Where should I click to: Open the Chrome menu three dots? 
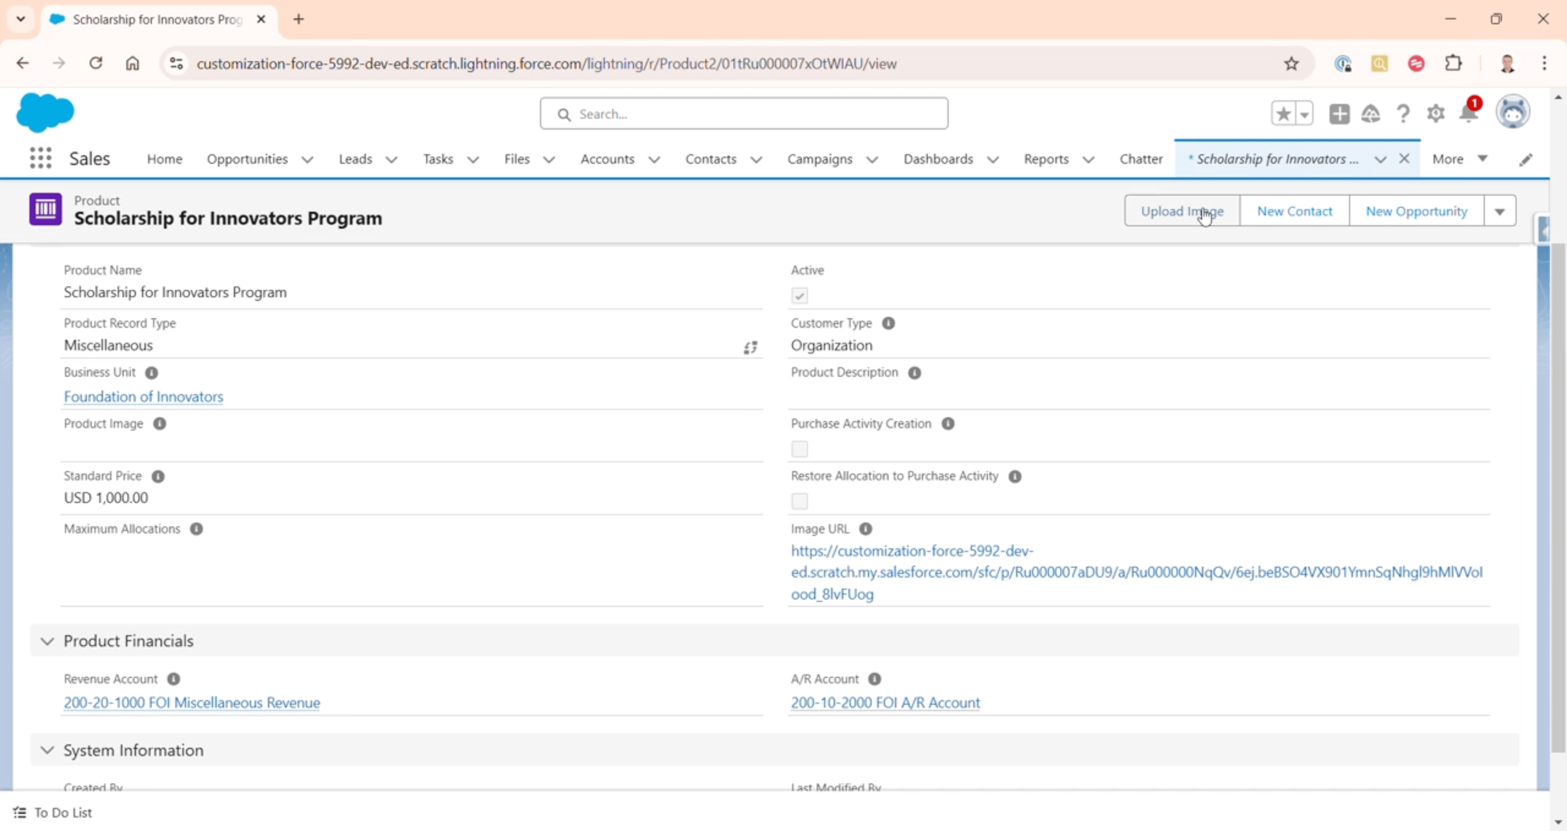tap(1544, 63)
